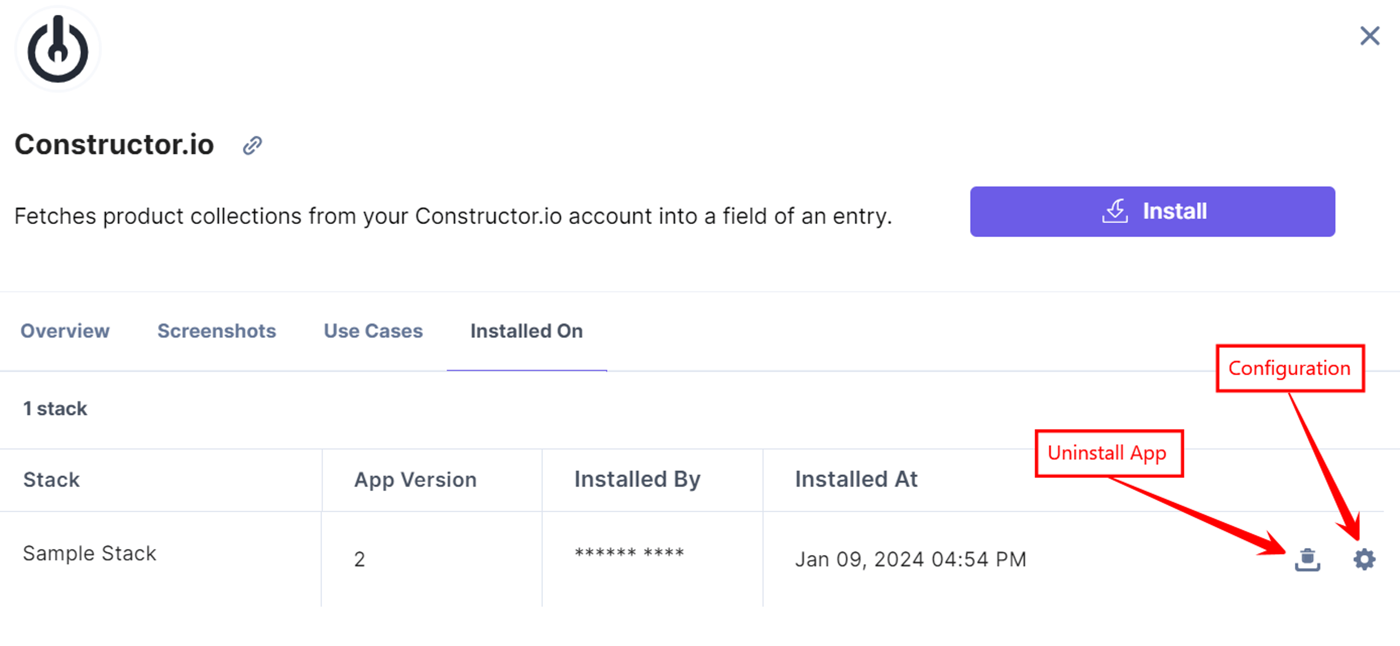Click the App Version column header
This screenshot has width=1400, height=646.
(415, 480)
